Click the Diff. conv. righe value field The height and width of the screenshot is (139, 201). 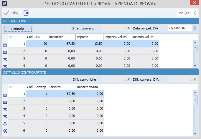[116, 79]
